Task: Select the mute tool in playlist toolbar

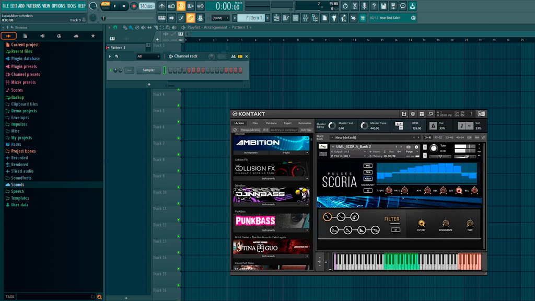Action: [143, 27]
